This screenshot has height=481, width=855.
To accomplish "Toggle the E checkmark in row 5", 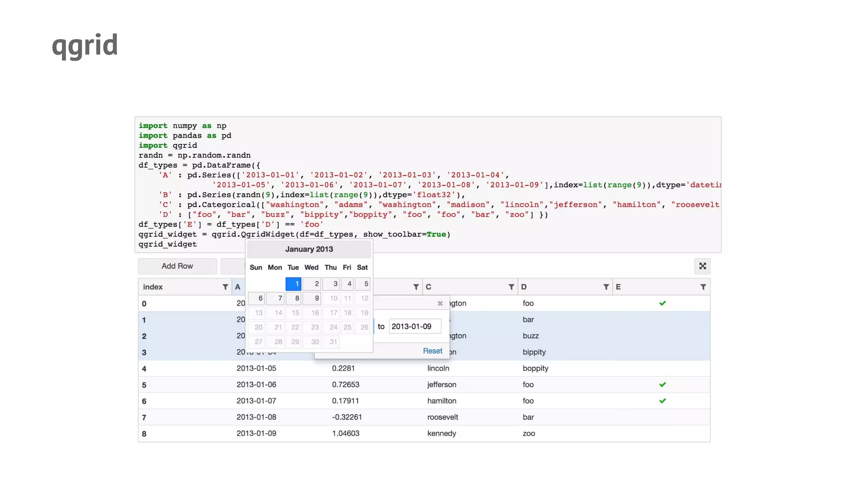I will coord(662,385).
